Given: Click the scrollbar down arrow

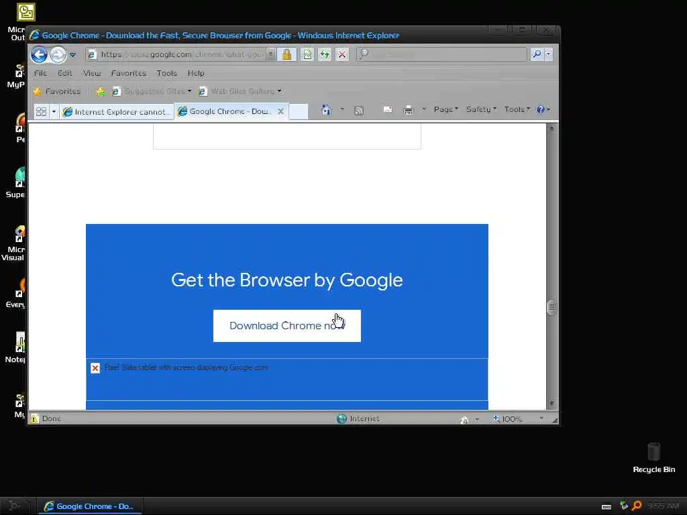Looking at the screenshot, I should [551, 403].
